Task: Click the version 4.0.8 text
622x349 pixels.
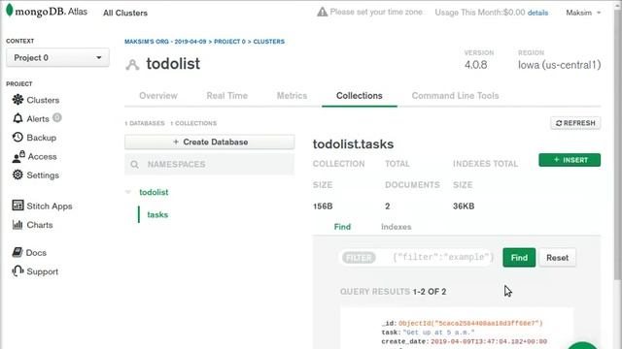Action: coord(475,65)
